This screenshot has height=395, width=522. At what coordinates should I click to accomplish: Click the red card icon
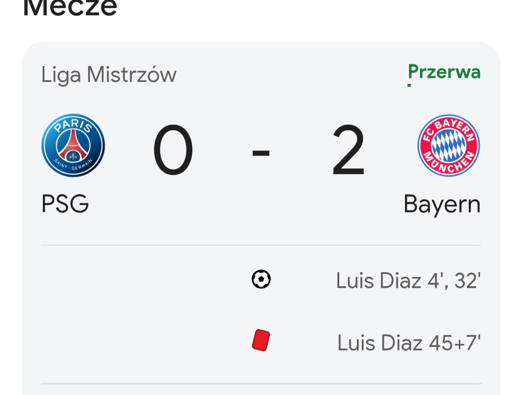point(261,340)
